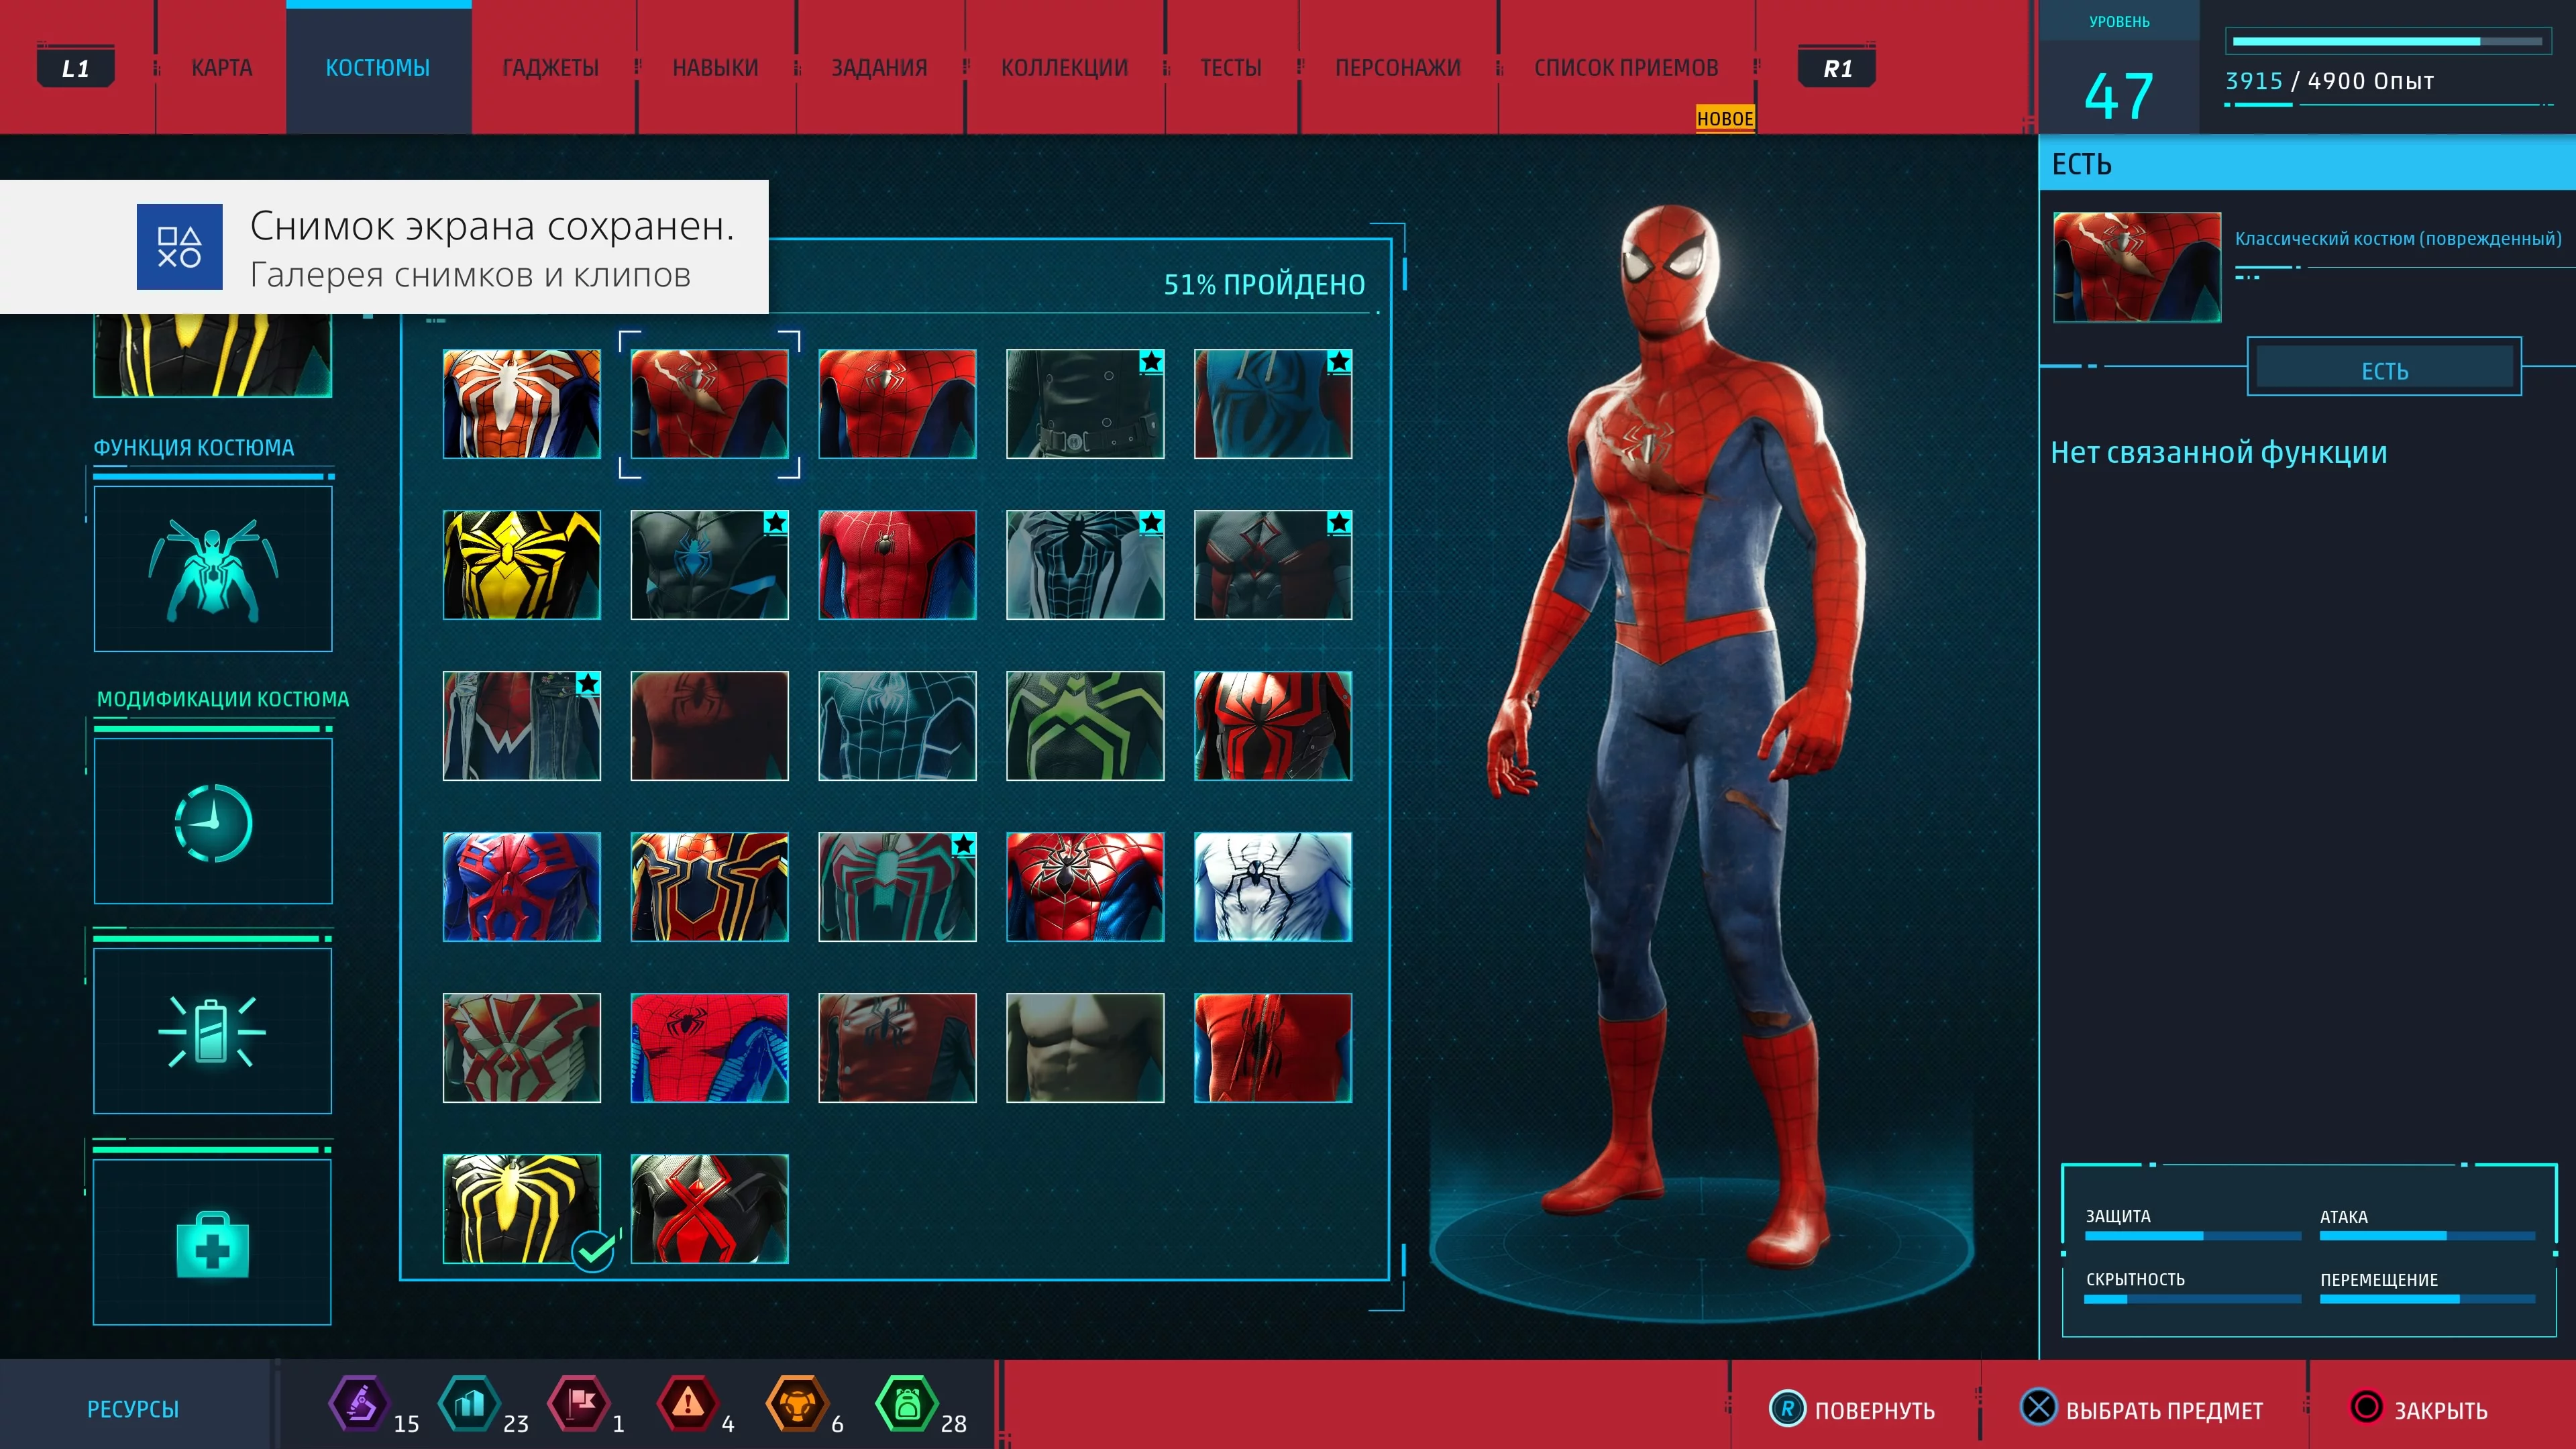Select the repaired Classic Suit thumbnail
Screen dimensions: 2576x1449
click(x=897, y=404)
